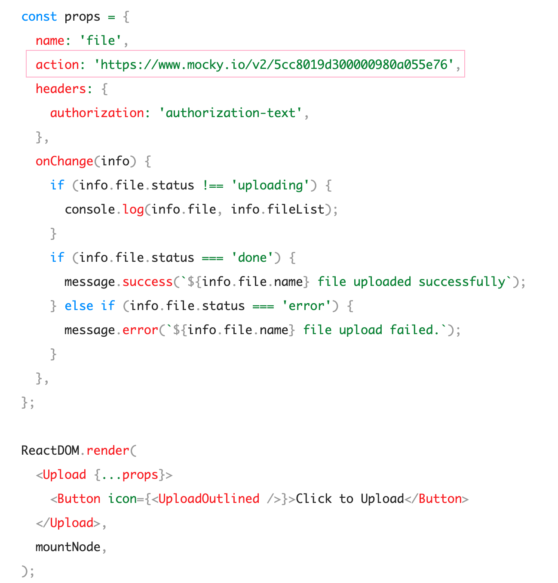Click ReactDOM.render call
The width and height of the screenshot is (558, 583).
click(75, 450)
